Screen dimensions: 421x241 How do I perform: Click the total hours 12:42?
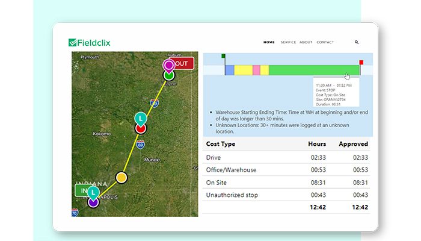pyautogui.click(x=318, y=207)
